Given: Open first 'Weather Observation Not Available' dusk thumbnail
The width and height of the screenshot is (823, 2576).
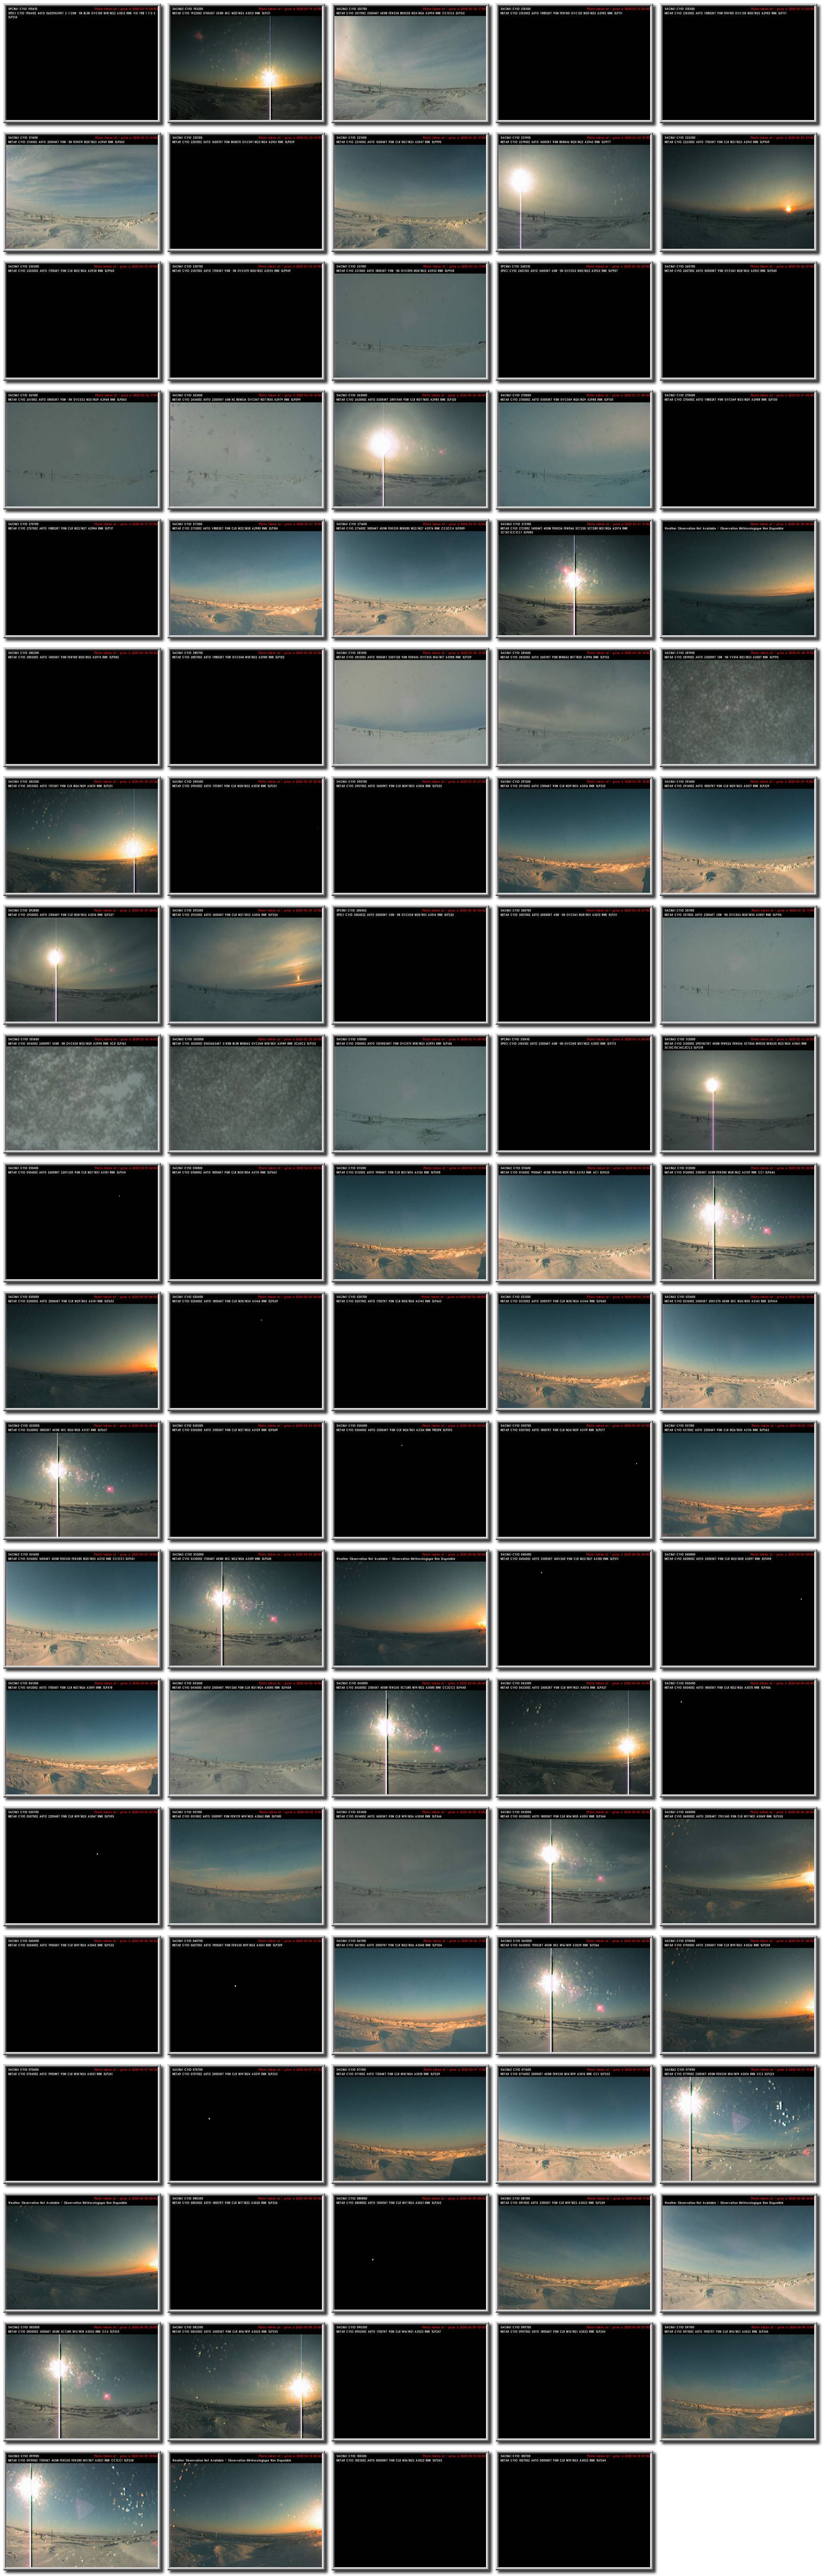Looking at the screenshot, I should [x=738, y=581].
